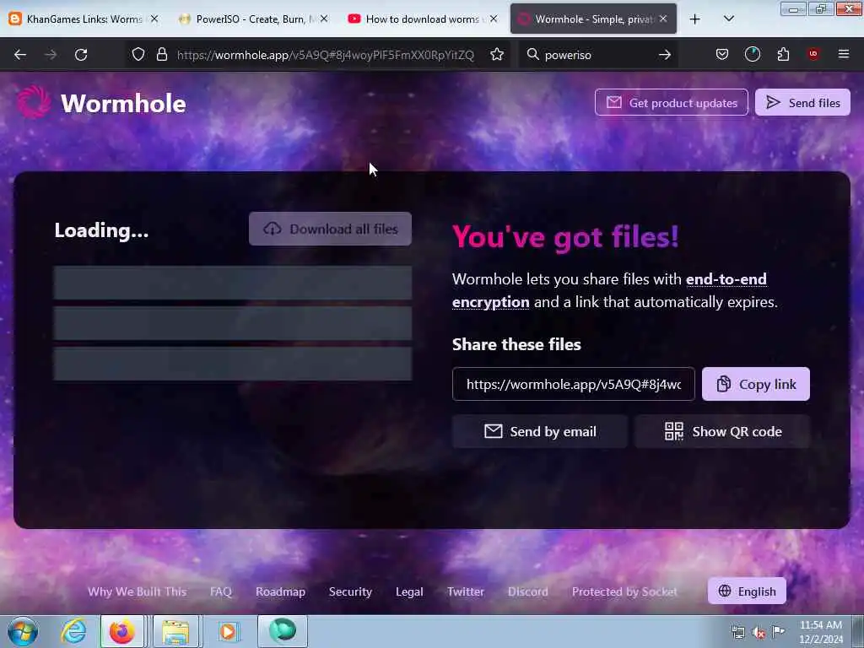This screenshot has height=648, width=864.
Task: Click the green round taskbar app icon
Action: tap(282, 631)
